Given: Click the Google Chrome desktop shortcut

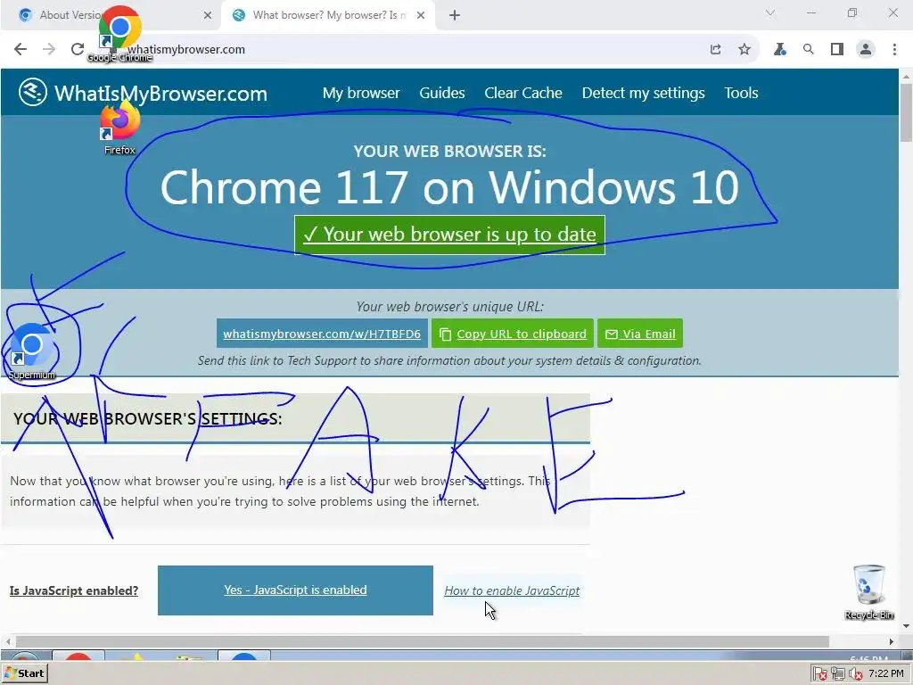Looking at the screenshot, I should point(119,34).
